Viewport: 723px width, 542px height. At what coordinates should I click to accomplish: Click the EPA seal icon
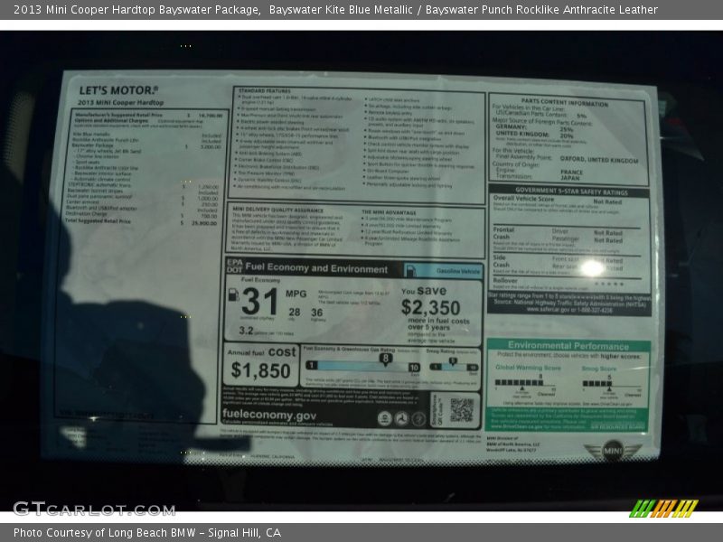click(x=385, y=418)
